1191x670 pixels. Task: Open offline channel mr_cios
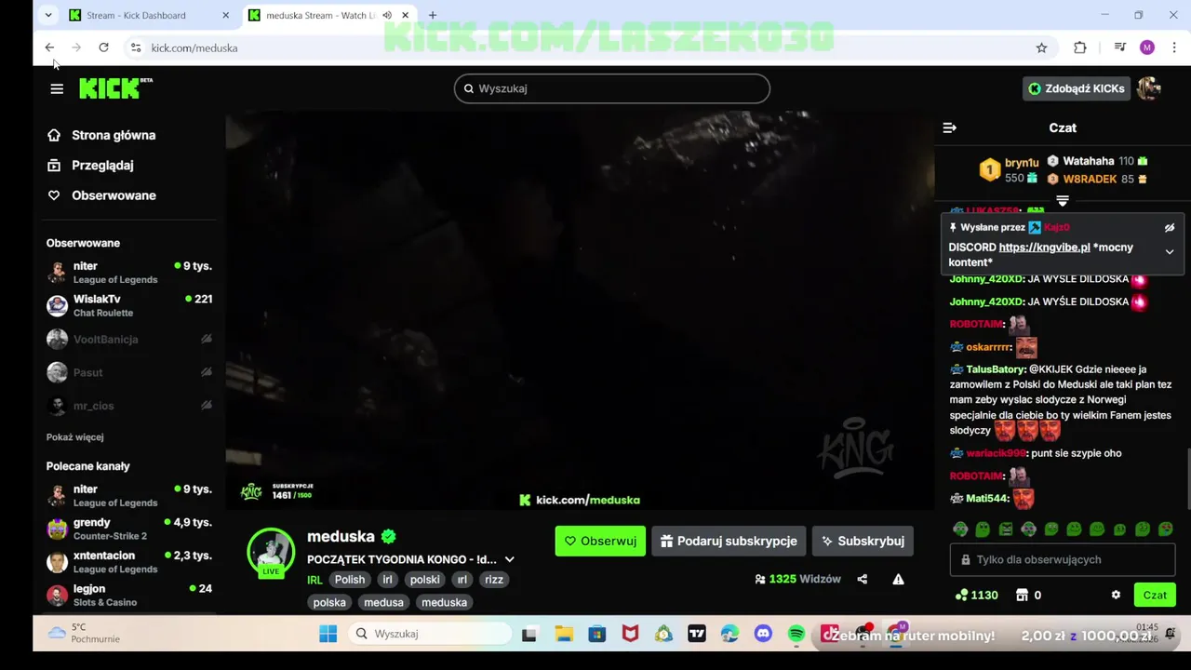point(129,406)
